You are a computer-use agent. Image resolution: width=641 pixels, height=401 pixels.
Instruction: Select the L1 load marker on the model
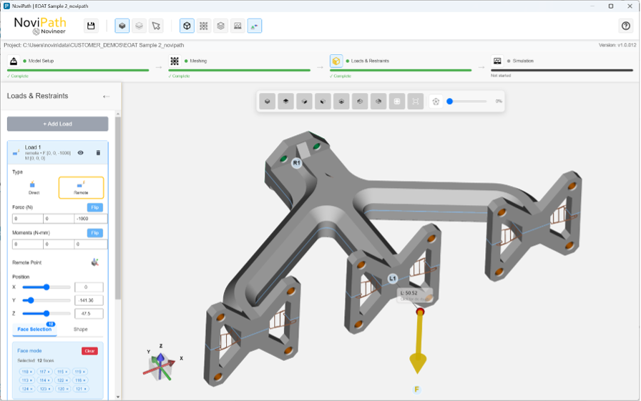point(393,279)
